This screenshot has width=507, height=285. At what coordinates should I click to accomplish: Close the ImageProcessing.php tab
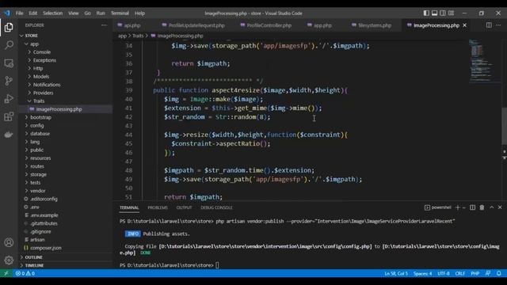point(465,25)
